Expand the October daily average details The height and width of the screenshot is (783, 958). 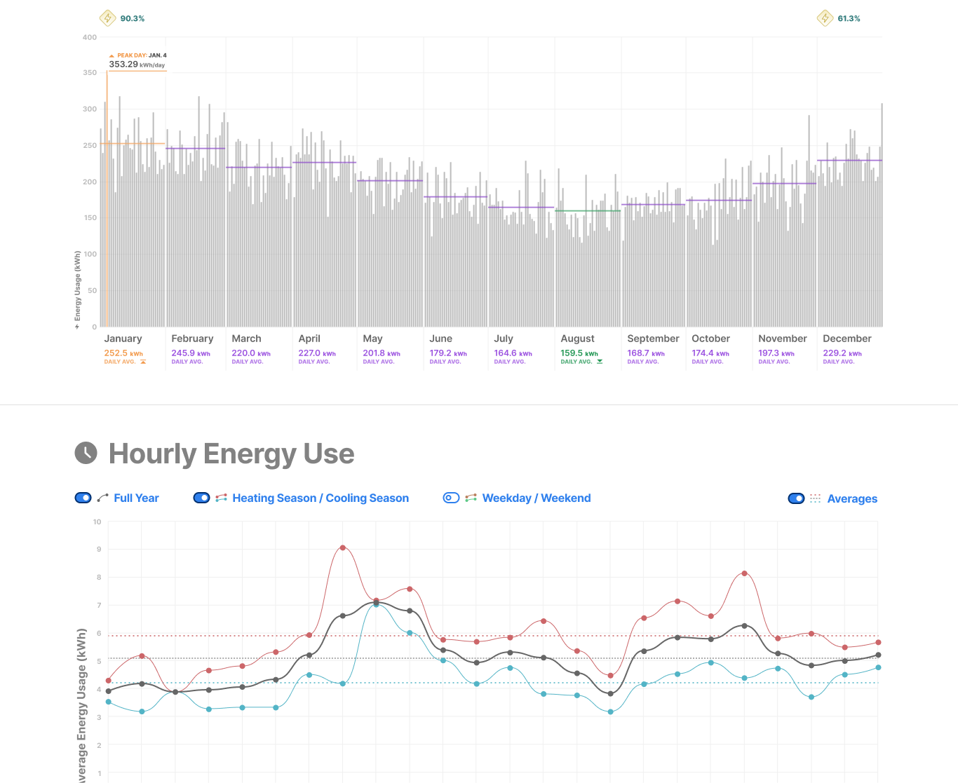tap(708, 353)
